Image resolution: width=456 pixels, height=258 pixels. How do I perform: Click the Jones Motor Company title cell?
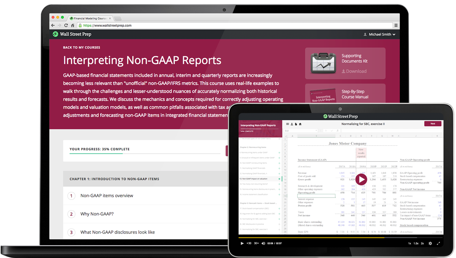click(x=347, y=144)
